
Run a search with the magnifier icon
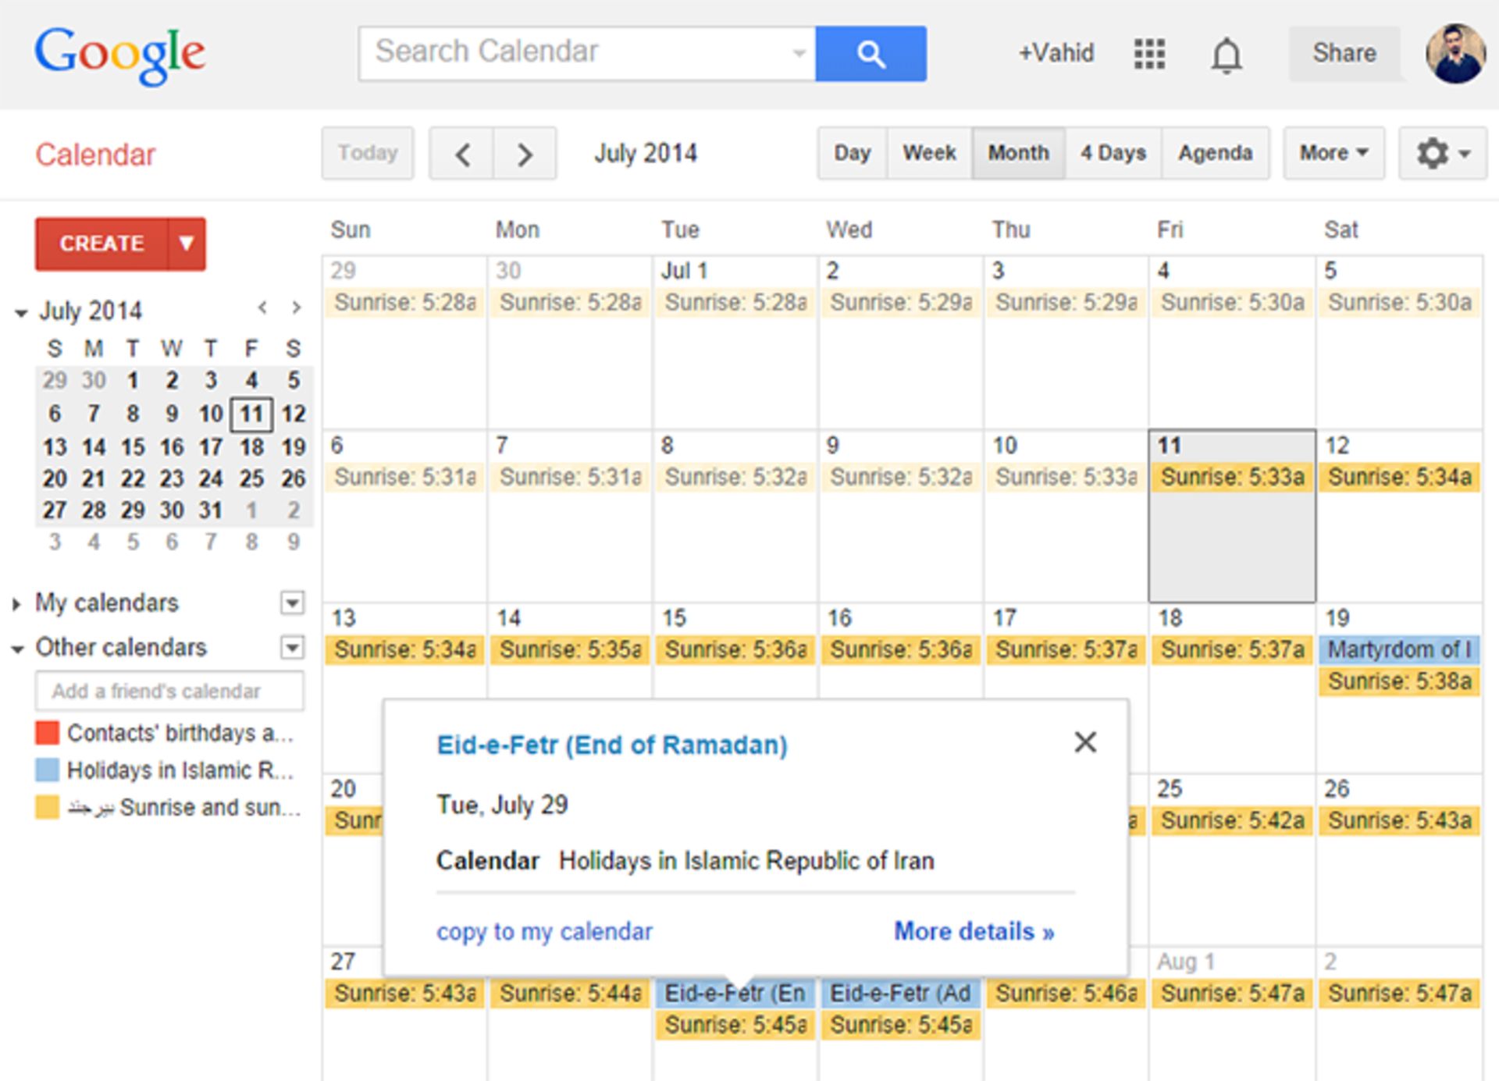click(871, 53)
